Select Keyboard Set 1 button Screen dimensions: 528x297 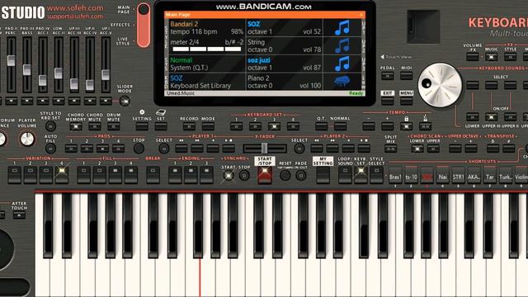[237, 126]
